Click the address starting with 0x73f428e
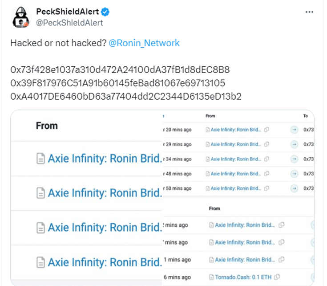Viewport: 327px width, 286px height. [120, 70]
